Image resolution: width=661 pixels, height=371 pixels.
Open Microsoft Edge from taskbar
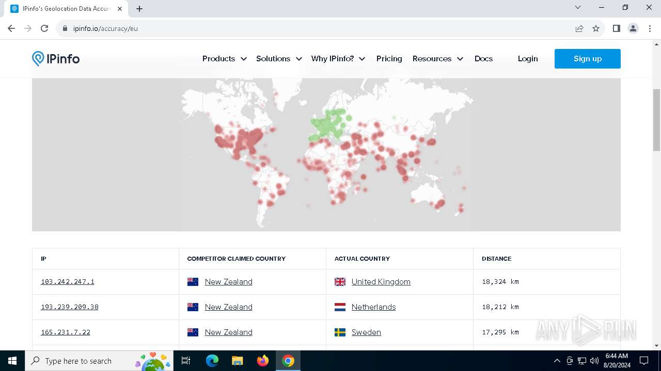coord(212,361)
